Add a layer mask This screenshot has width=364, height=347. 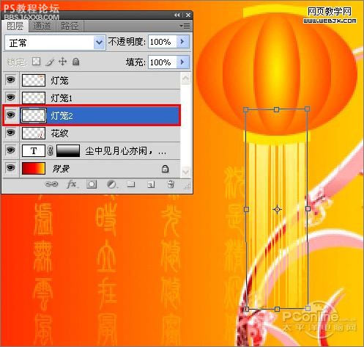coord(92,184)
